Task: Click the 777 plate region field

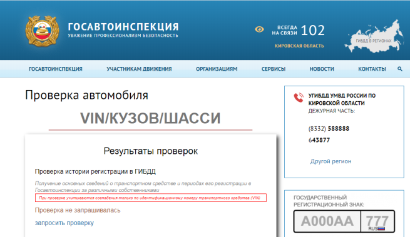Action: coord(377,221)
